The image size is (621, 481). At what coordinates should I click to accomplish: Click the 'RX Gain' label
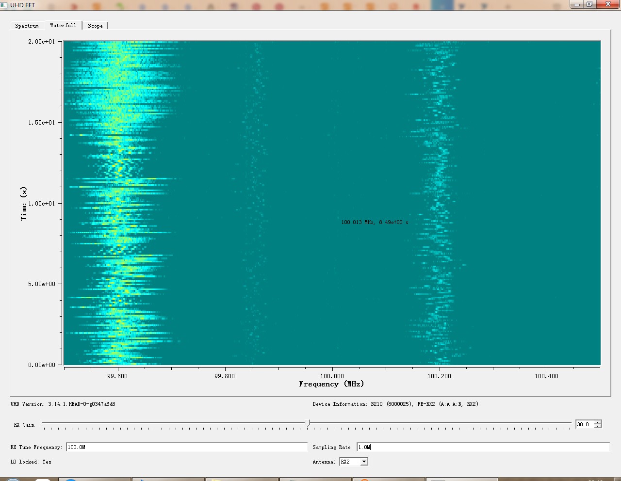point(24,425)
